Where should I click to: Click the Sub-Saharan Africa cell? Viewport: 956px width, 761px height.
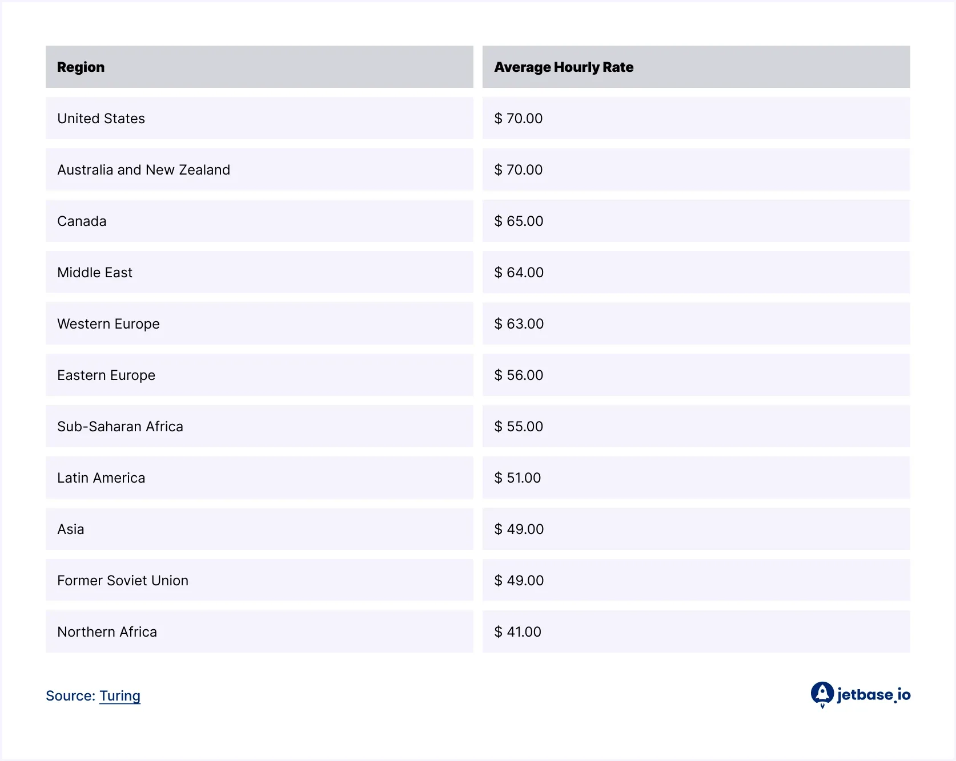click(x=120, y=427)
